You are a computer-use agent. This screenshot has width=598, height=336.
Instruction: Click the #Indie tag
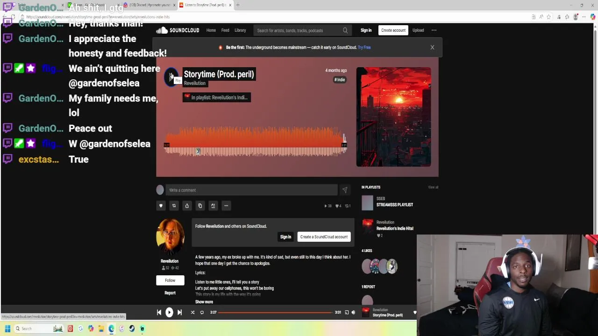pyautogui.click(x=340, y=80)
